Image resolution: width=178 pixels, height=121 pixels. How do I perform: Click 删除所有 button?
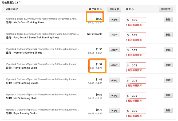(166, 9)
